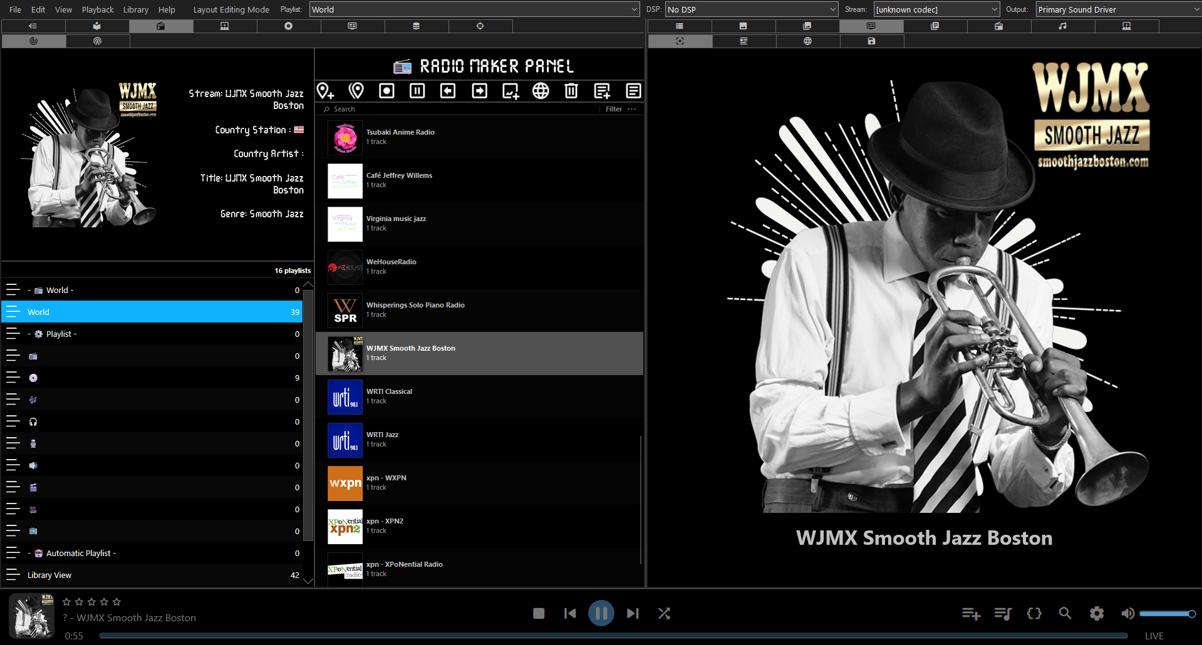Click the add-to-playlist icon in Radio Maker toolbar
This screenshot has width=1202, height=645.
pos(603,91)
